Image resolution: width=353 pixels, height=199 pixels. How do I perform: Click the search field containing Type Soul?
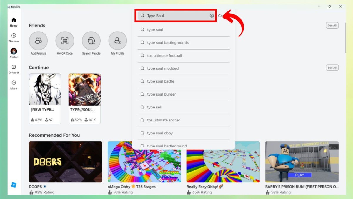[x=176, y=16]
